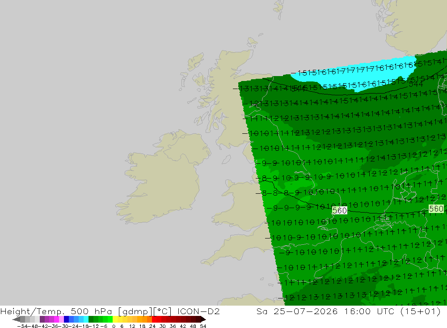Click the 560 contour label near England
This screenshot has height=328, width=447.
[340, 210]
